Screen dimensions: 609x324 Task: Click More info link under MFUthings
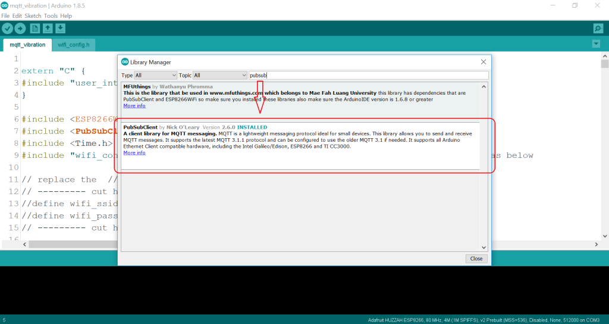click(x=134, y=106)
